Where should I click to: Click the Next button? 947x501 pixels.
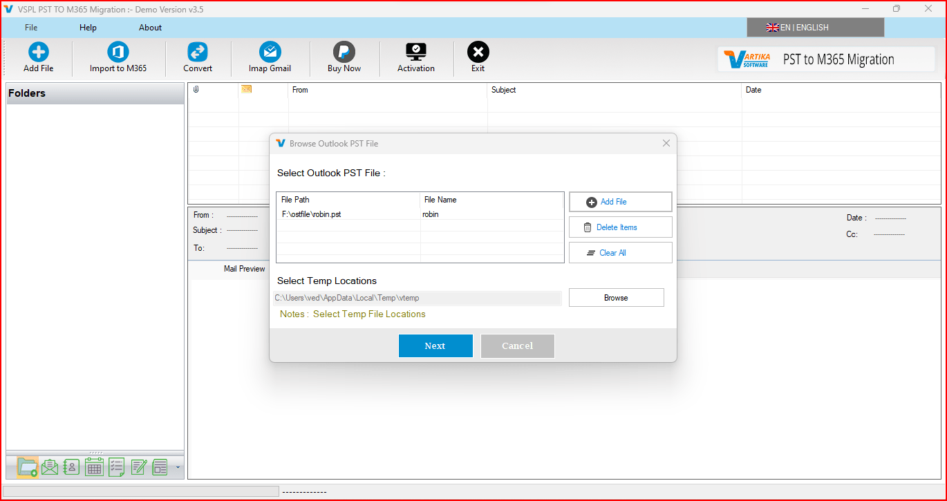pos(435,346)
